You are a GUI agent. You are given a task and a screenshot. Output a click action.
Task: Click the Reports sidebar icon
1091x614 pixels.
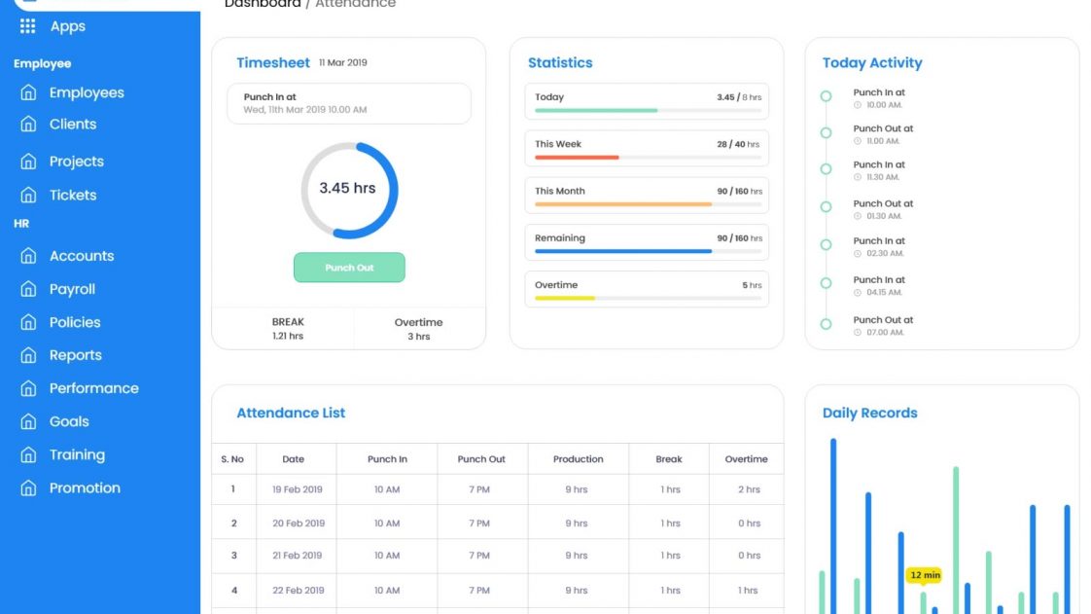click(x=27, y=354)
